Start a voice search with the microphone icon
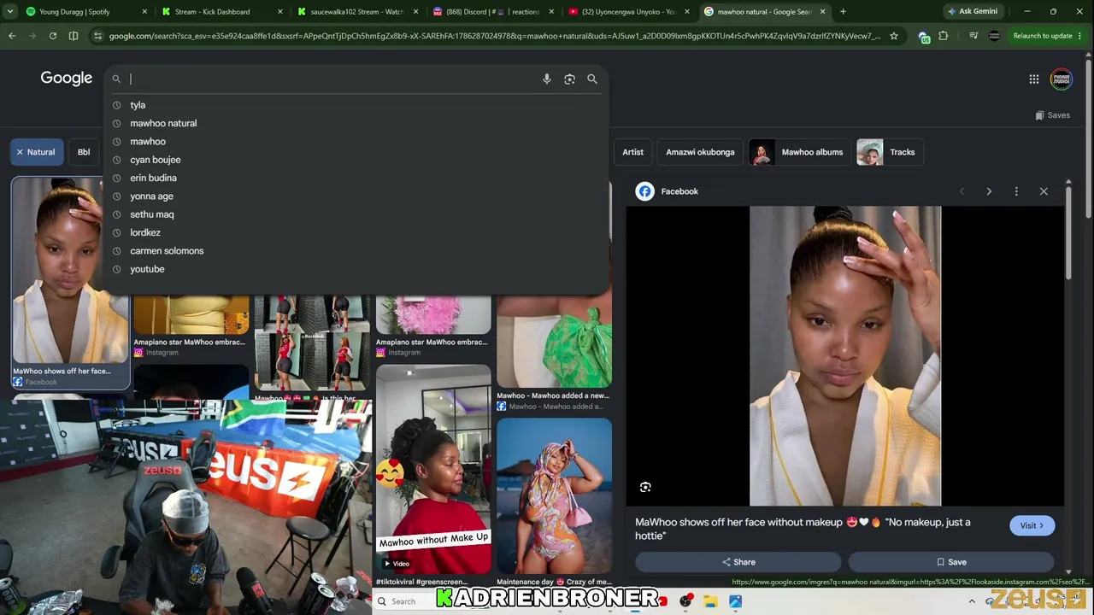1094x615 pixels. (x=547, y=79)
